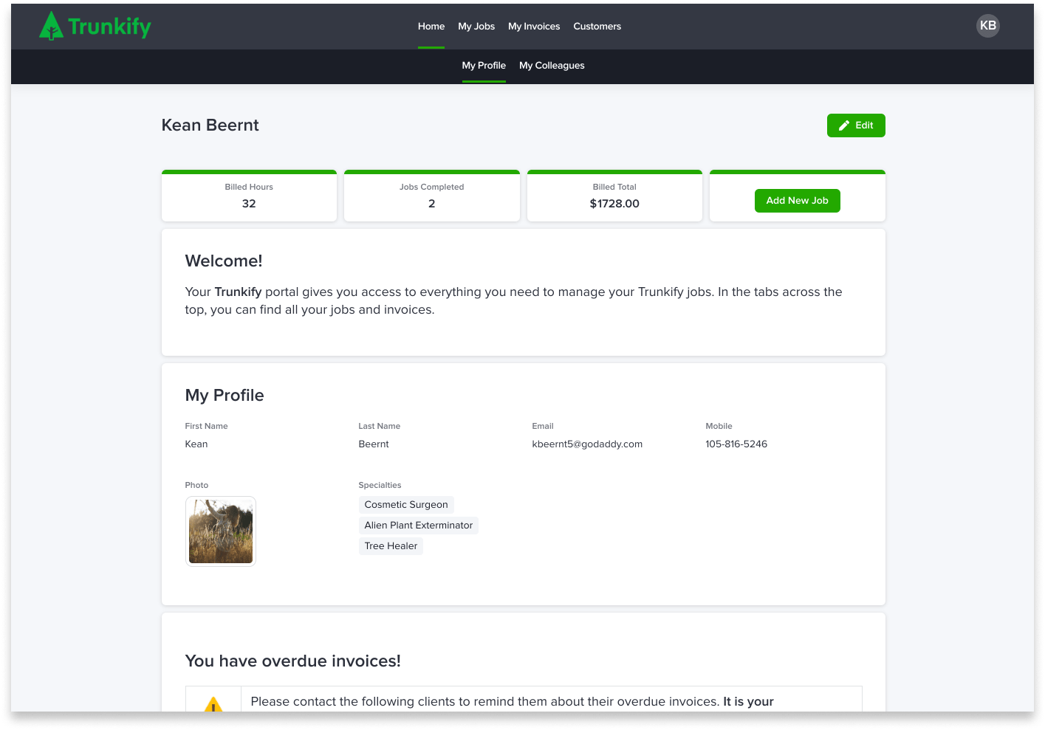
Task: Click the Edit profile button
Action: pos(856,125)
